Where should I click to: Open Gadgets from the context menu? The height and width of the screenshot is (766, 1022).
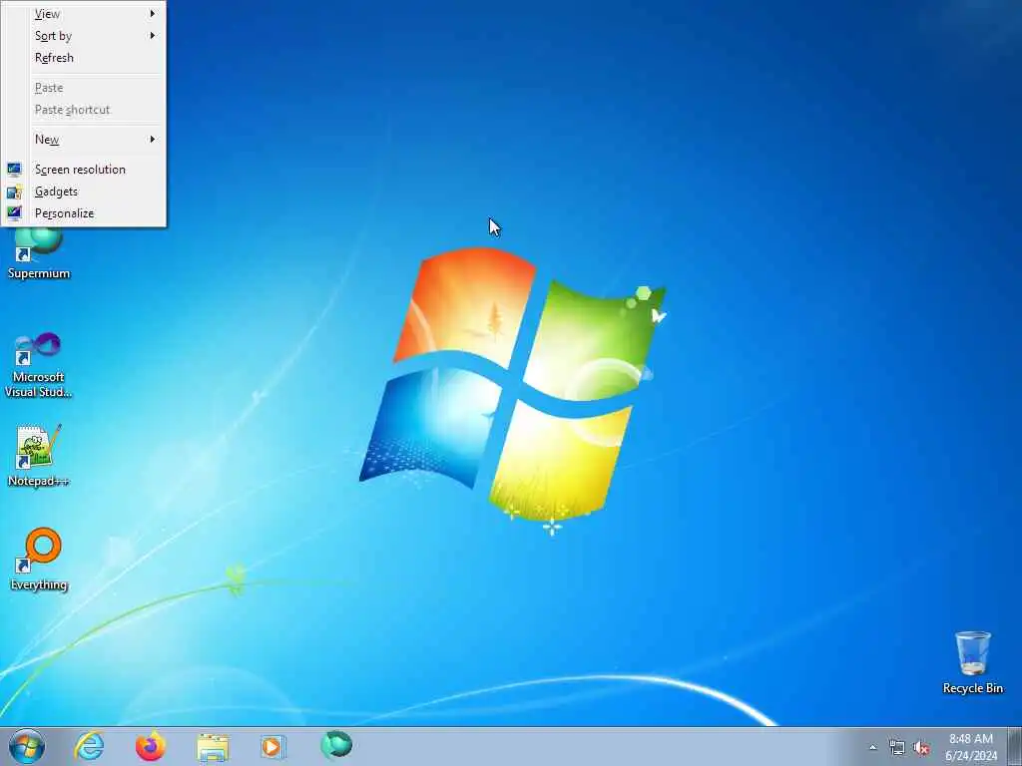pos(84,191)
